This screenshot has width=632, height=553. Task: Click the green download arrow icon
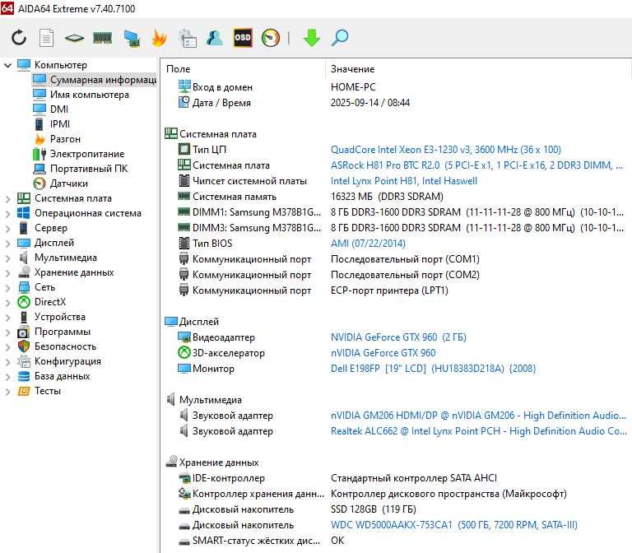[x=312, y=38]
